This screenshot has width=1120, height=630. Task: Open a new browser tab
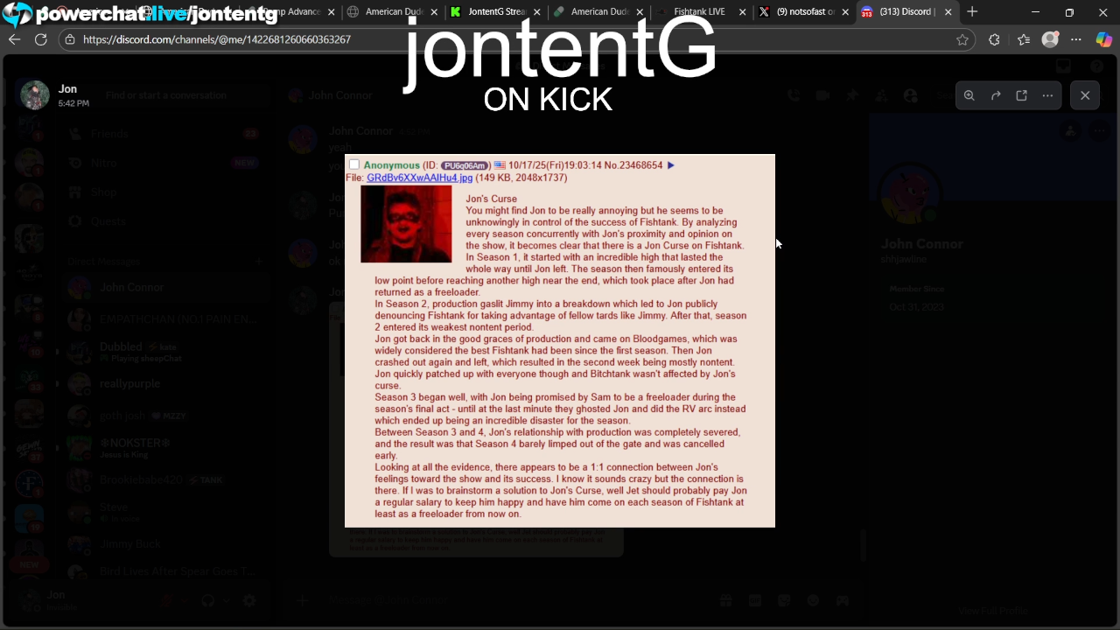click(972, 12)
